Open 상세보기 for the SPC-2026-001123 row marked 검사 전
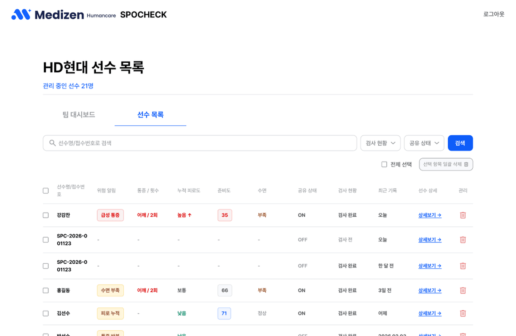Image resolution: width=516 pixels, height=336 pixels. [430, 240]
